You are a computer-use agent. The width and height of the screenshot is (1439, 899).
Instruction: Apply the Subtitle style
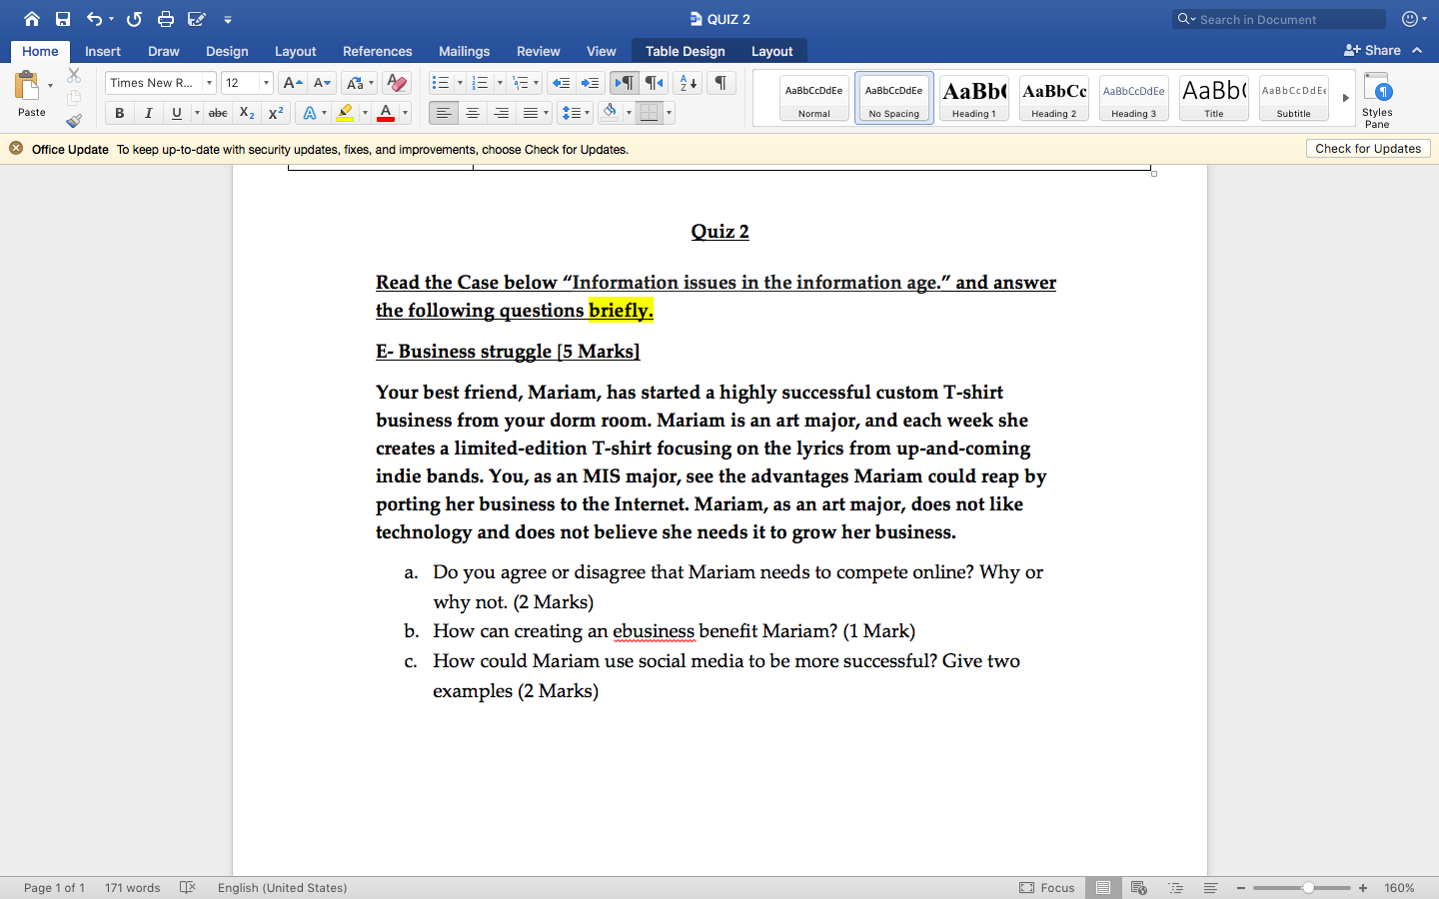tap(1294, 98)
